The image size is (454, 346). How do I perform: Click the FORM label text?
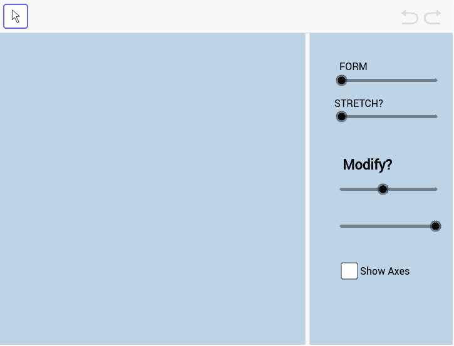[x=353, y=67]
